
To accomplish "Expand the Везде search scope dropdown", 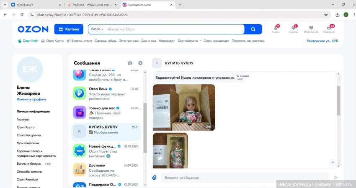I will tap(97, 29).
